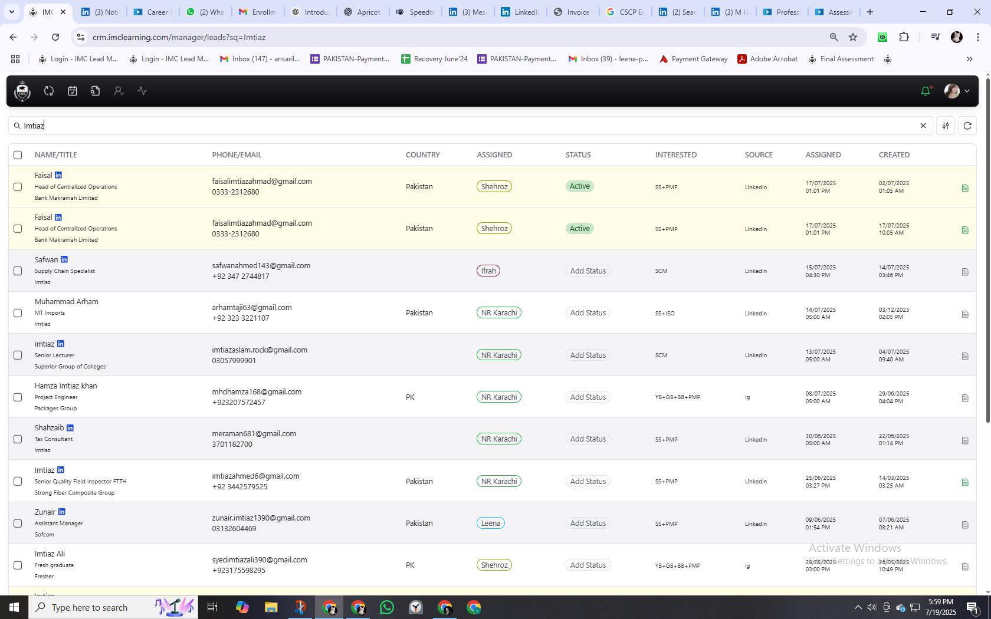Check the Muhammad Arham lead checkbox
The width and height of the screenshot is (991, 619).
(x=18, y=313)
